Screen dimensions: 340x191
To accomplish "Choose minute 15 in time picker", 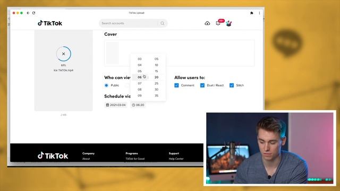I will (x=156, y=71).
